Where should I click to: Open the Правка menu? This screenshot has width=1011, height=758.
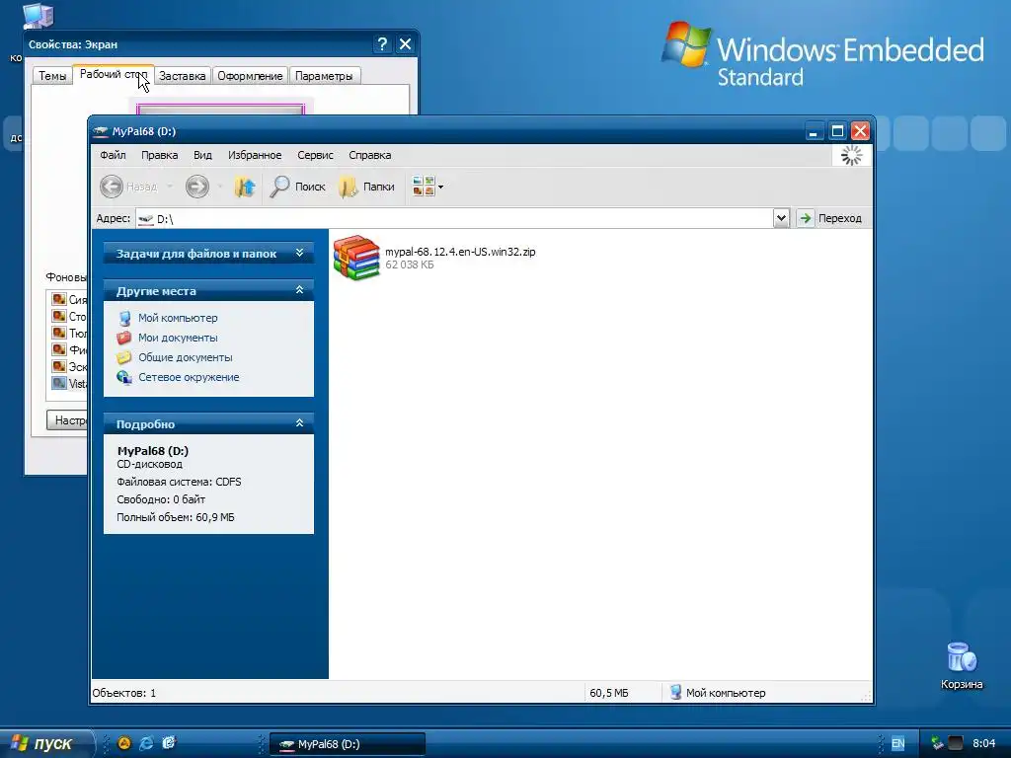159,155
